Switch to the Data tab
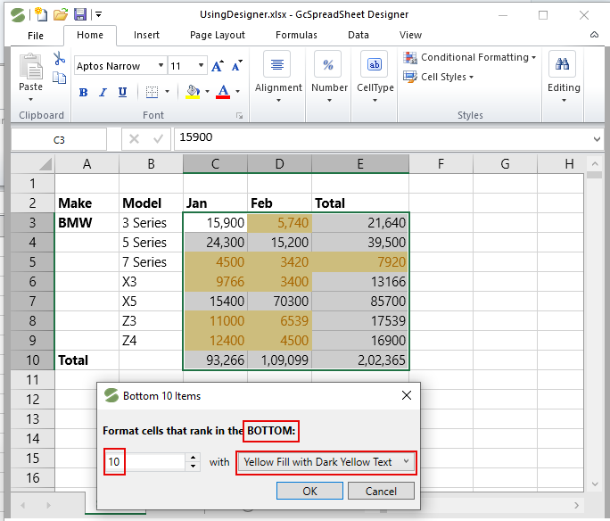The image size is (610, 521). [x=358, y=36]
